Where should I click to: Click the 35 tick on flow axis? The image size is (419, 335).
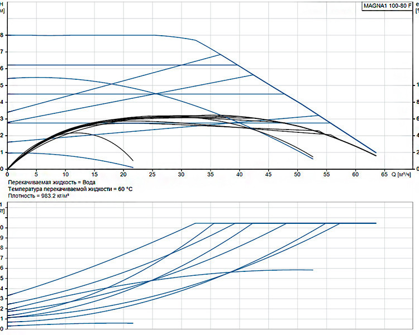pos(210,174)
